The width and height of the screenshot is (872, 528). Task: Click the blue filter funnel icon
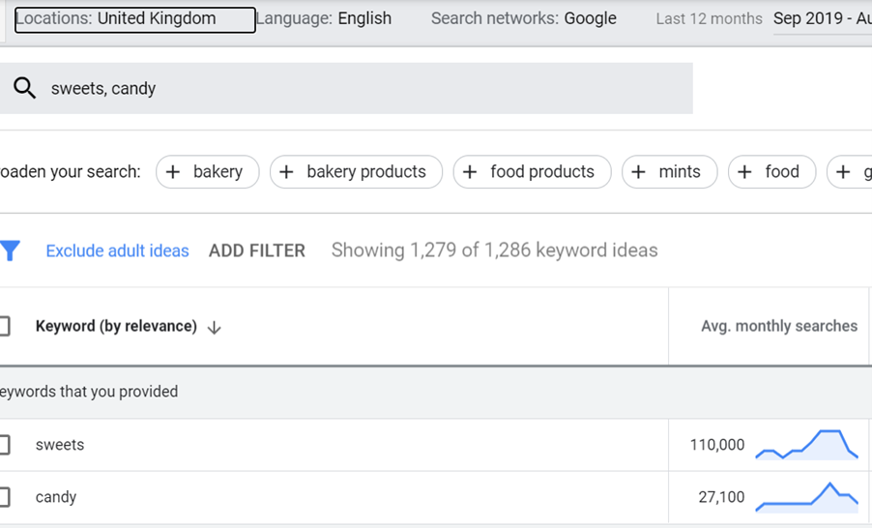10,250
